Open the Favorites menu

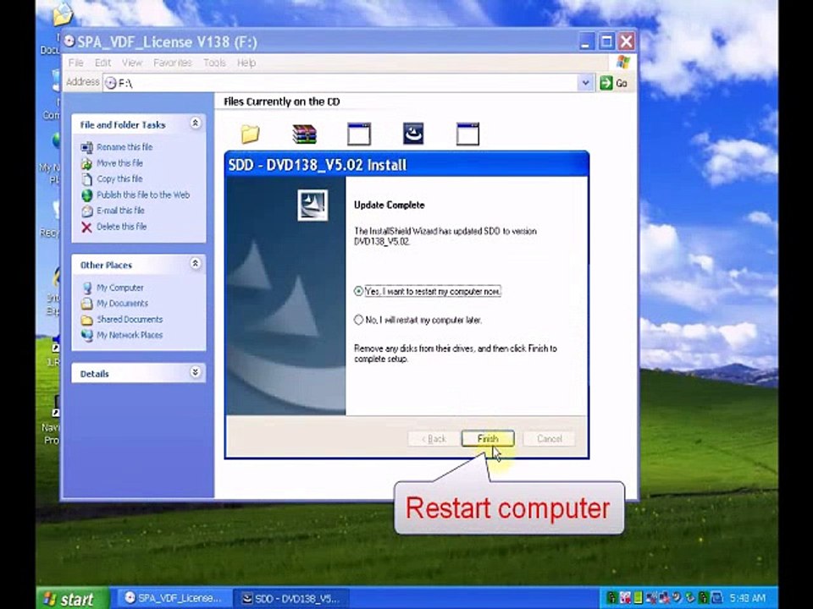click(x=172, y=63)
